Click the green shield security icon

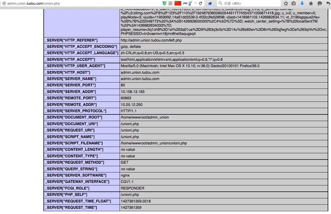tap(164, 3)
